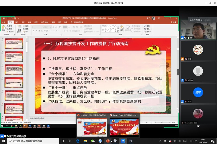Click the Cut (剪切) button
Image resolution: width=217 pixels, height=144 pixels.
point(10,26)
